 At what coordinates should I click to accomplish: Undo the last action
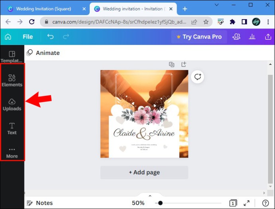[50, 37]
